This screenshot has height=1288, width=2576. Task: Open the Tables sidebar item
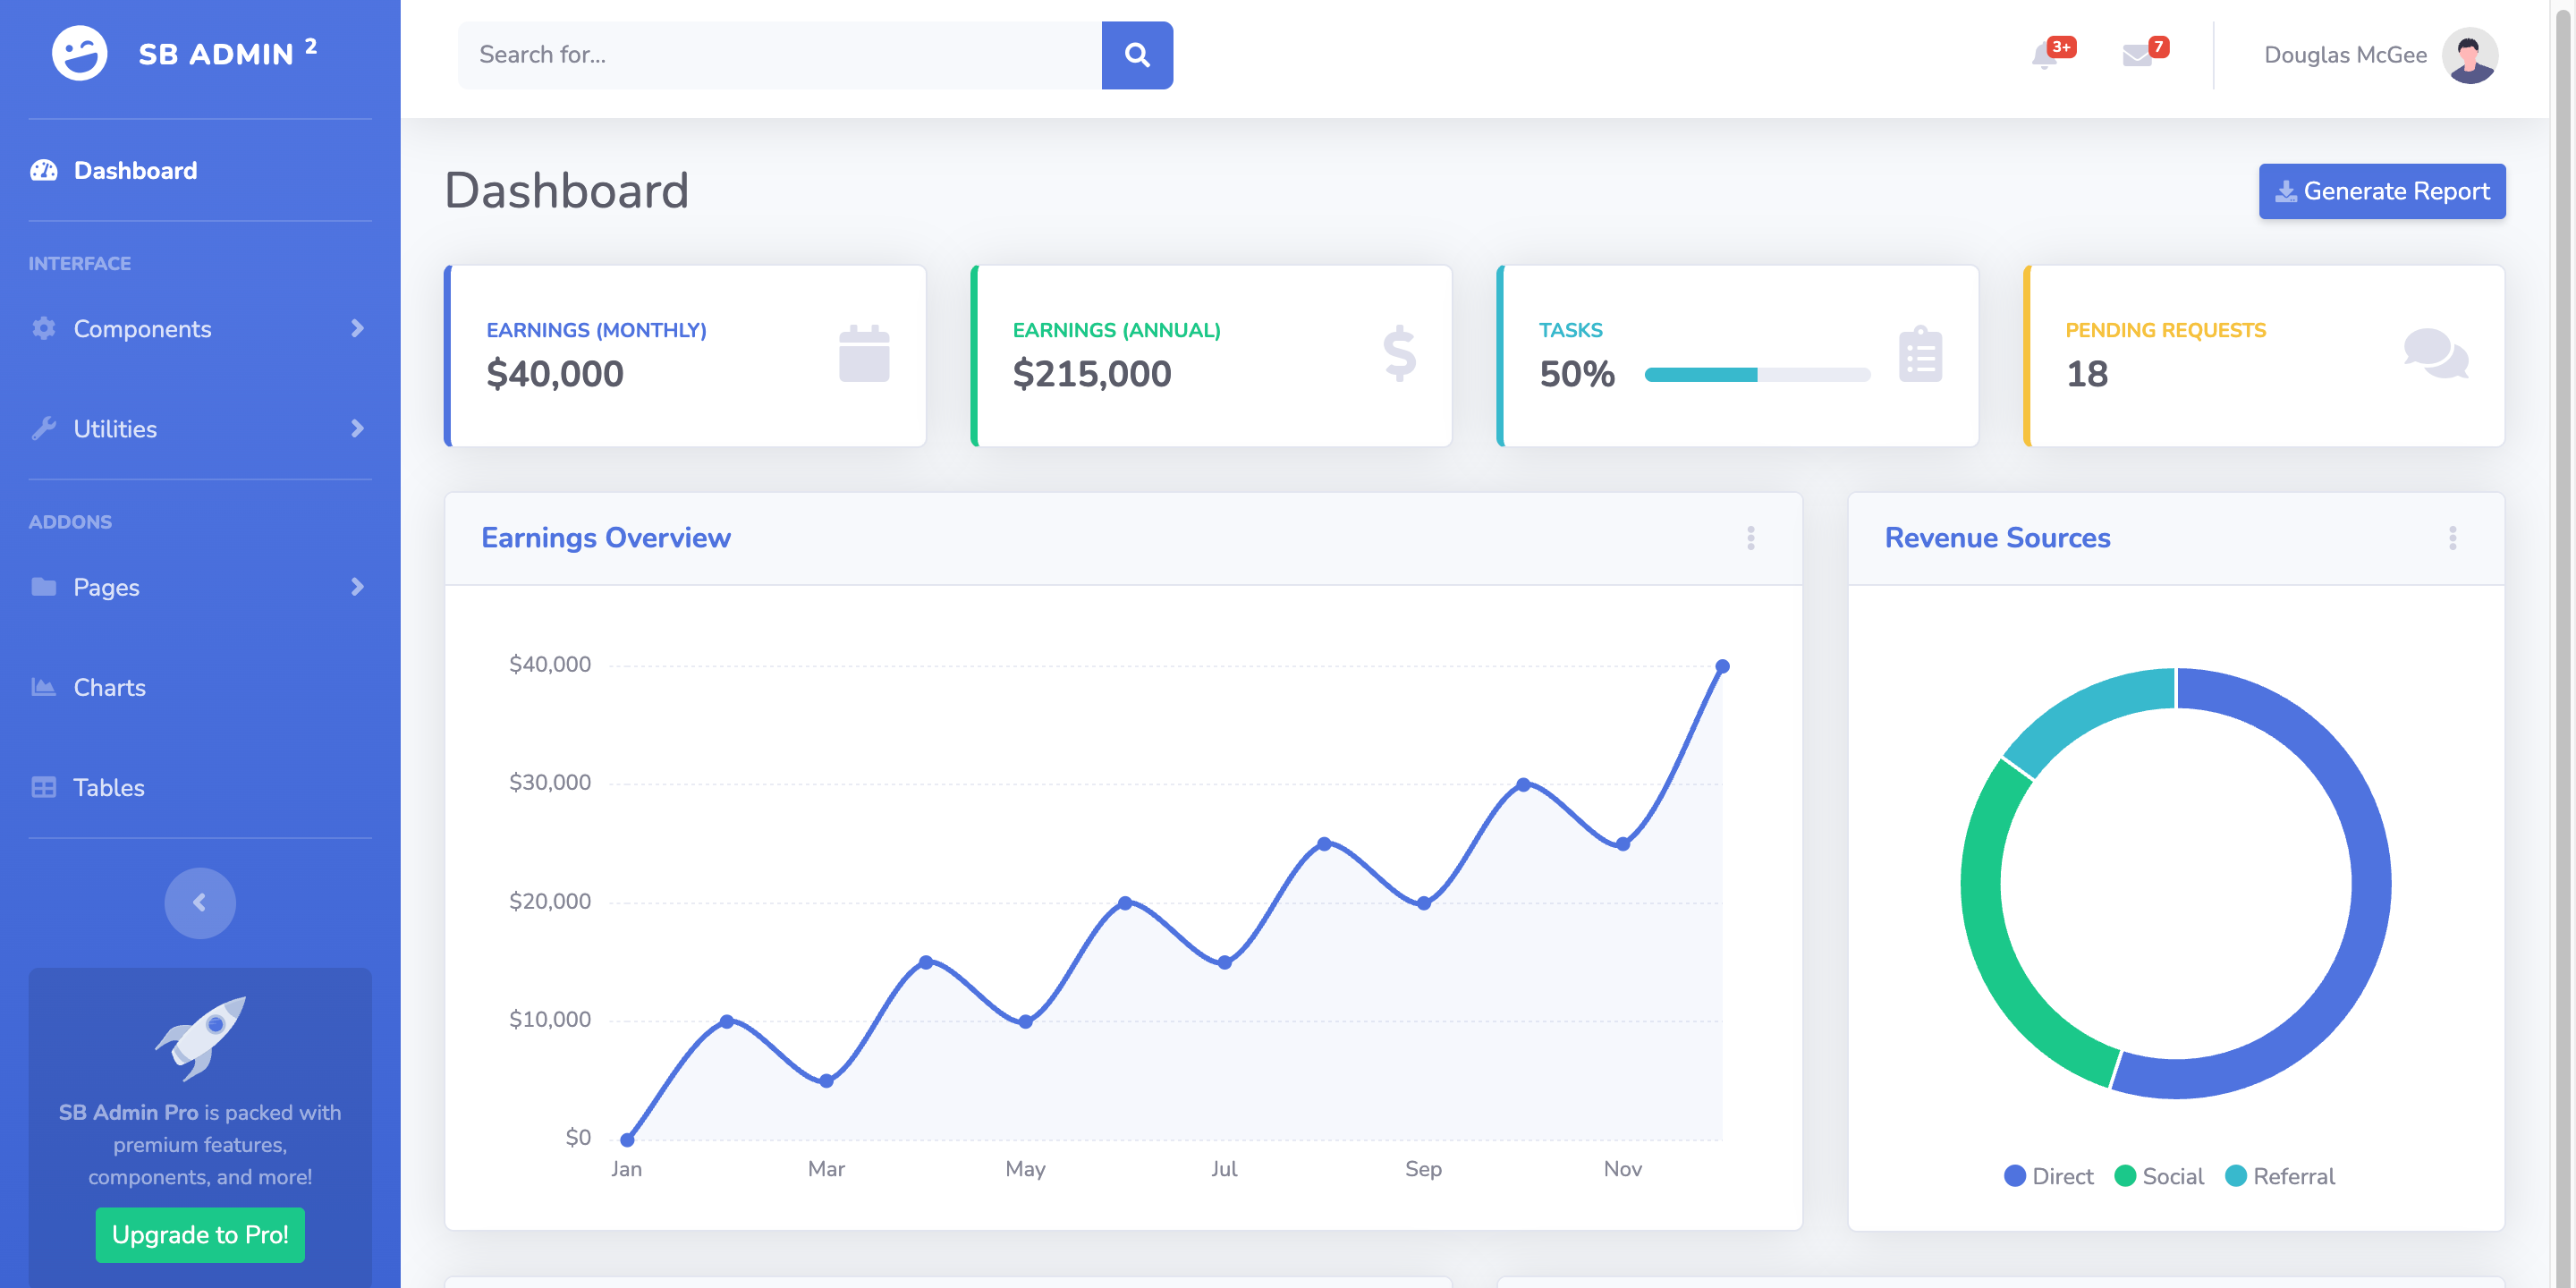[200, 787]
